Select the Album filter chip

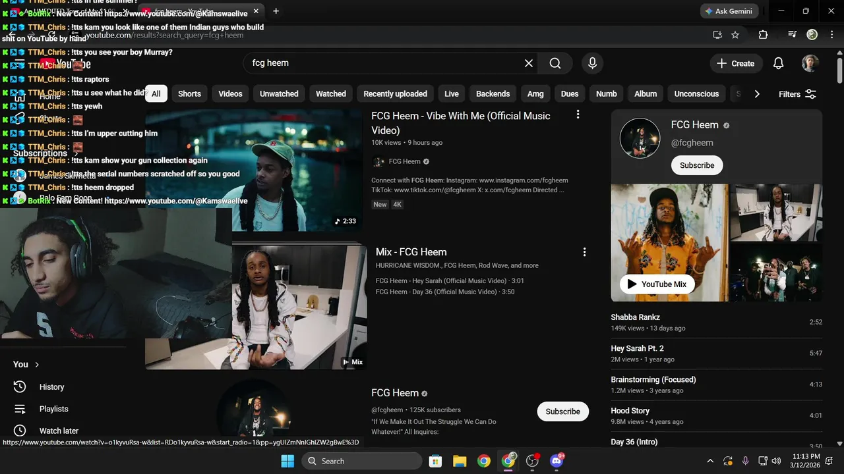pos(646,93)
